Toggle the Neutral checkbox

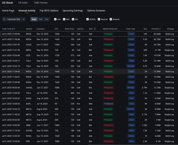(99, 19)
